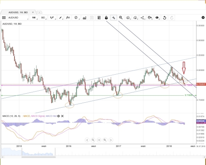Click the calculator icon in toolbar
Image resolution: width=206 pixels, height=165 pixels.
[99, 18]
